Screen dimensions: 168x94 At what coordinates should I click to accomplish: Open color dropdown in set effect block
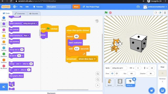[17, 70]
